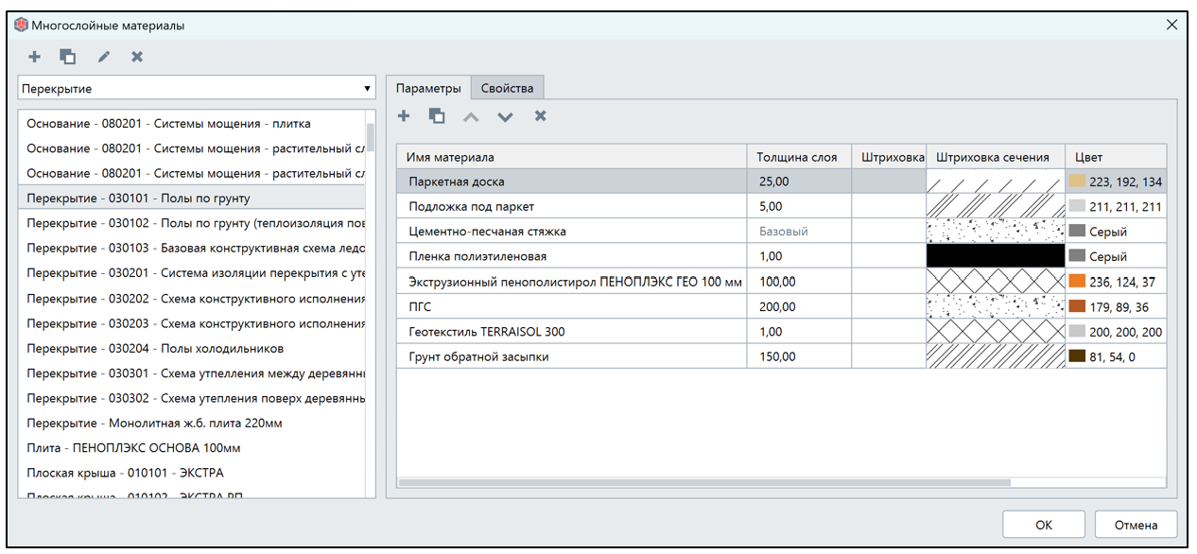Select the black section hatch of Пленка полиэтиленовая
Screen dimensions: 1197x554
(995, 256)
